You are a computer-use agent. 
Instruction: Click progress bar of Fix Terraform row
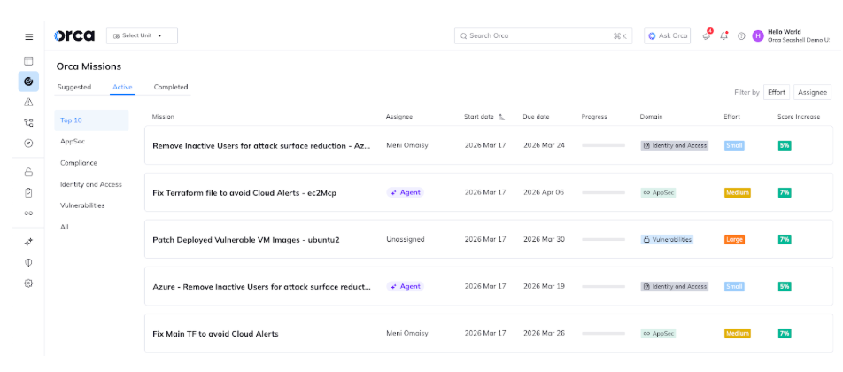[603, 192]
